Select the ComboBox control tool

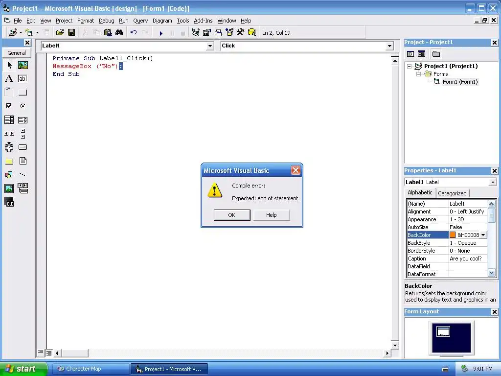pyautogui.click(x=9, y=120)
